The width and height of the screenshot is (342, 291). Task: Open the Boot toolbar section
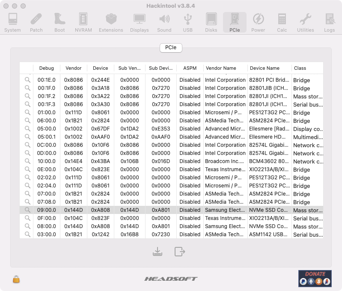[x=59, y=23]
